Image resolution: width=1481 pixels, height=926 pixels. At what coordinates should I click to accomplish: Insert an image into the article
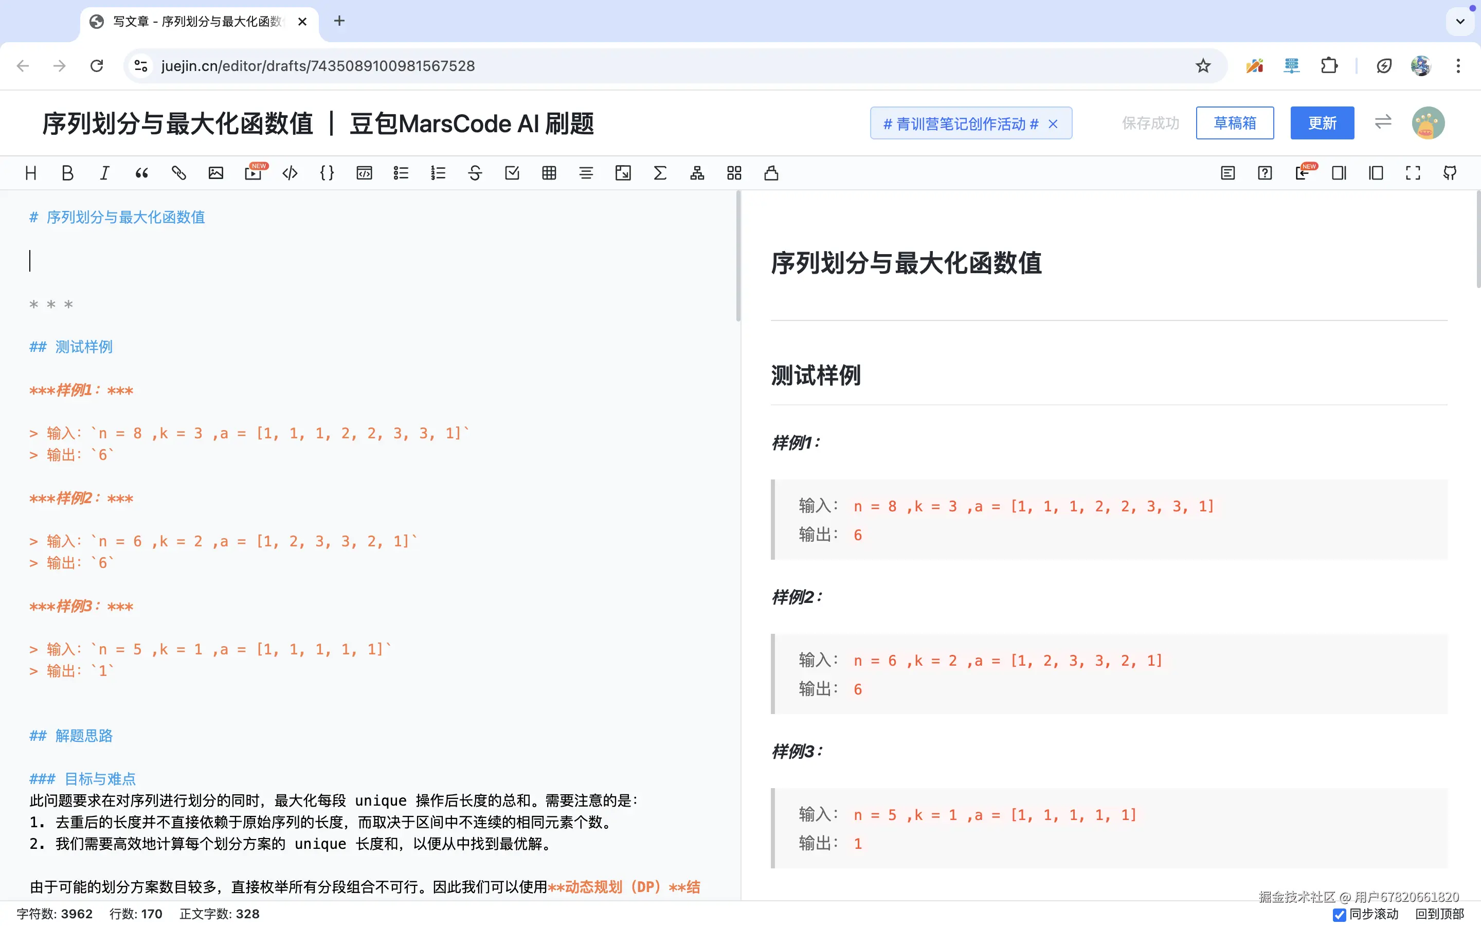(x=215, y=173)
